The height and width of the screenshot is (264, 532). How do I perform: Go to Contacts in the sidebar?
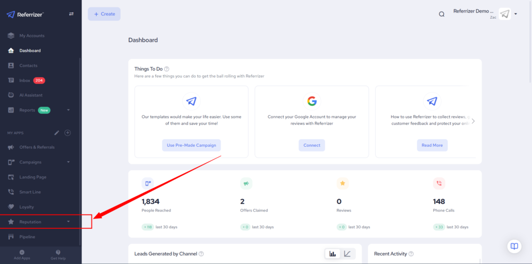click(28, 65)
